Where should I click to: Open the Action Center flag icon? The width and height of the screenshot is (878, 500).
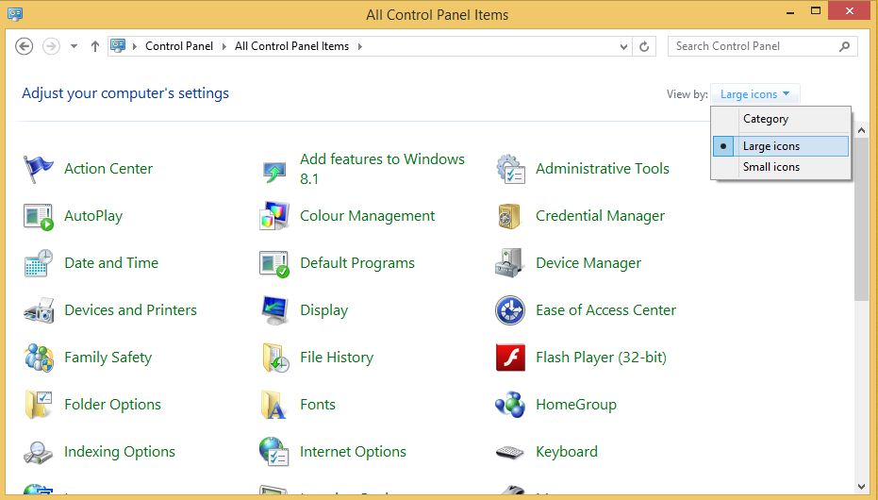[39, 169]
